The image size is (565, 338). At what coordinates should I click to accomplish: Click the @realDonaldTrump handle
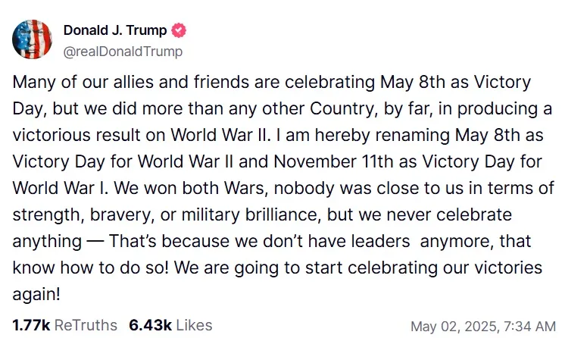123,51
